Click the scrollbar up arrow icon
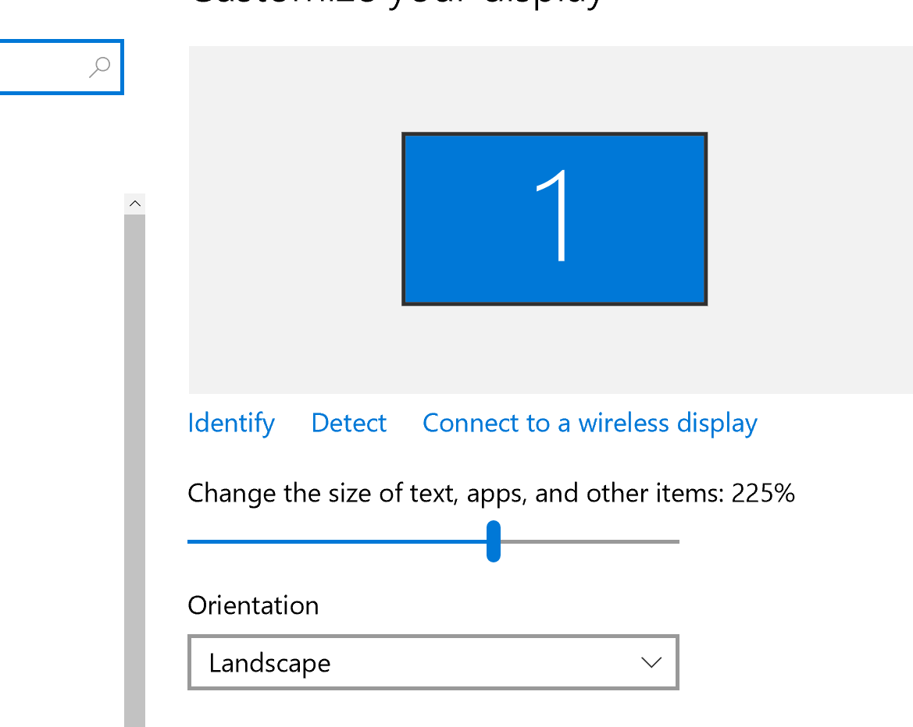Screen dimensions: 913x727 coord(134,203)
